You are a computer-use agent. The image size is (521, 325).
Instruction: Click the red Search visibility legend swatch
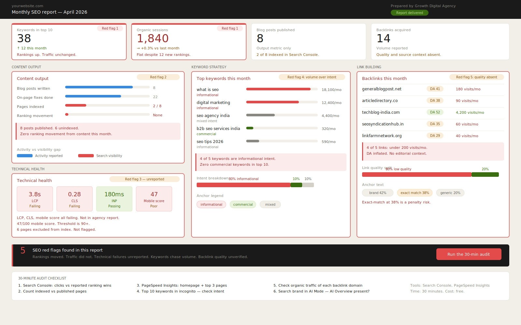86,156
